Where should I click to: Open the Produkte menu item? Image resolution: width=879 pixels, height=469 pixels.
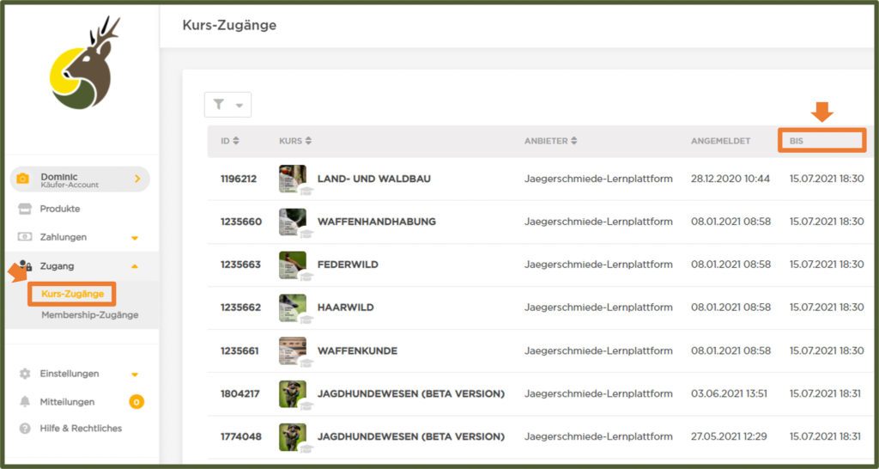pyautogui.click(x=60, y=209)
